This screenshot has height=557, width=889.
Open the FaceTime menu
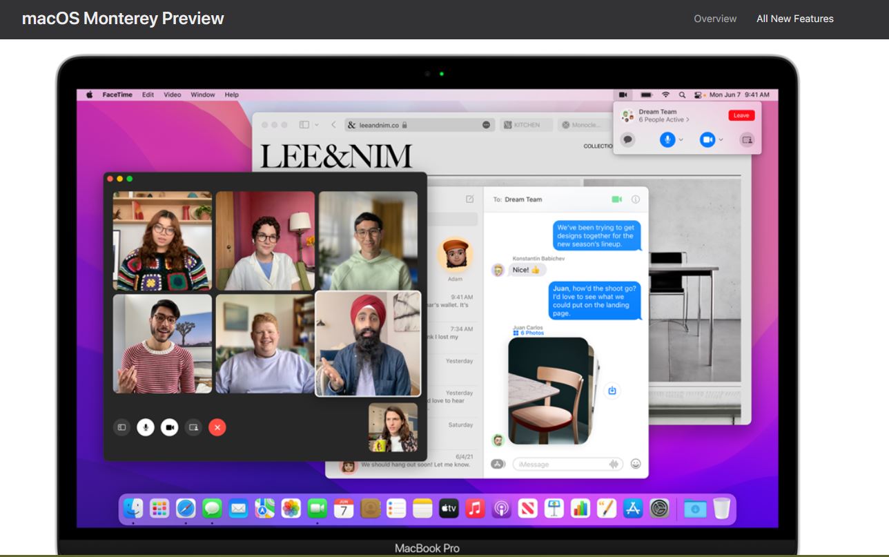click(x=117, y=95)
